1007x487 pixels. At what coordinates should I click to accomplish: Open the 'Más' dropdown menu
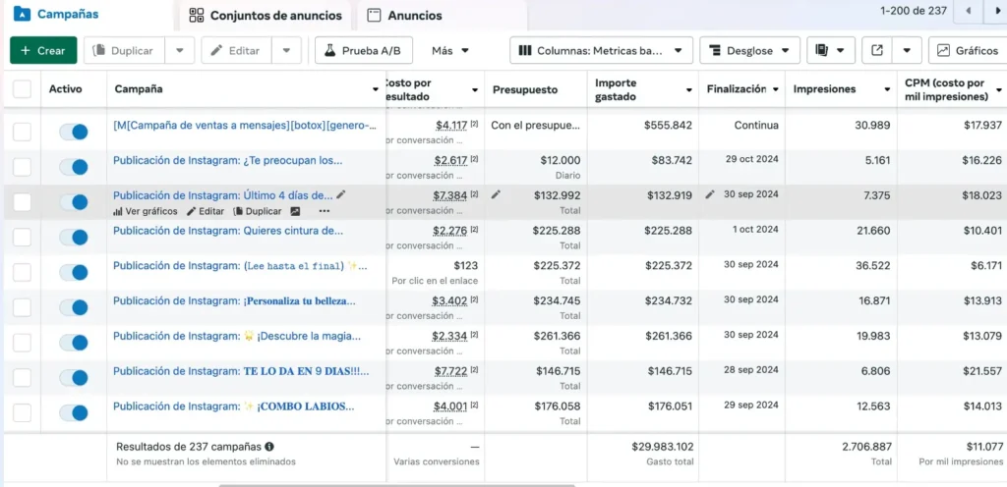pos(450,50)
